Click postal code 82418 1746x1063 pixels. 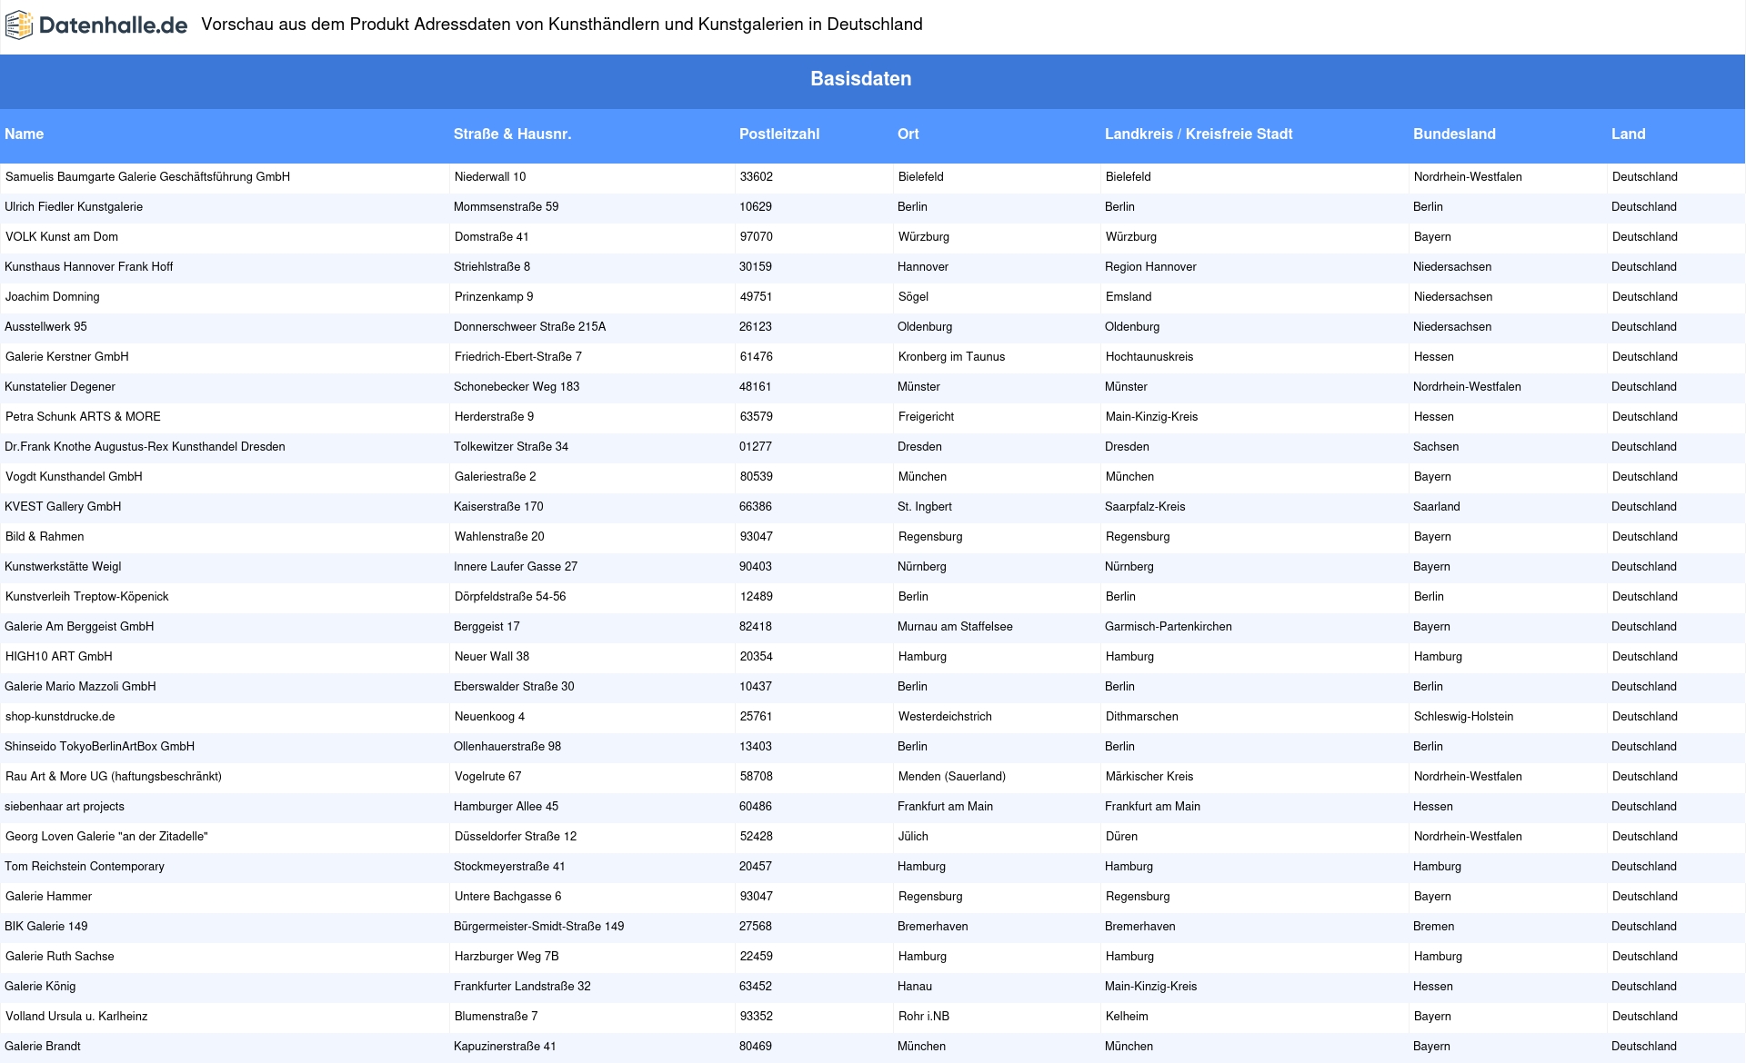(x=756, y=627)
